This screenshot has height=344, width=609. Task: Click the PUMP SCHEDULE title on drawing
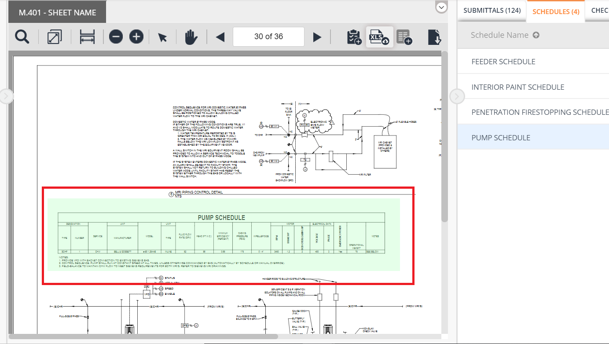221,217
